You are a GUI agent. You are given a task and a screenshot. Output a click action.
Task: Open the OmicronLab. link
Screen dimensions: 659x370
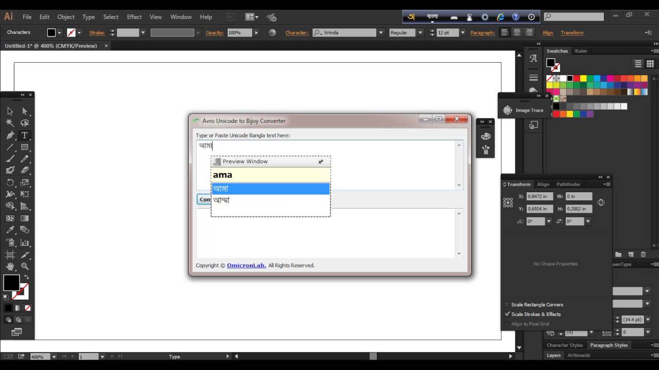[247, 266]
